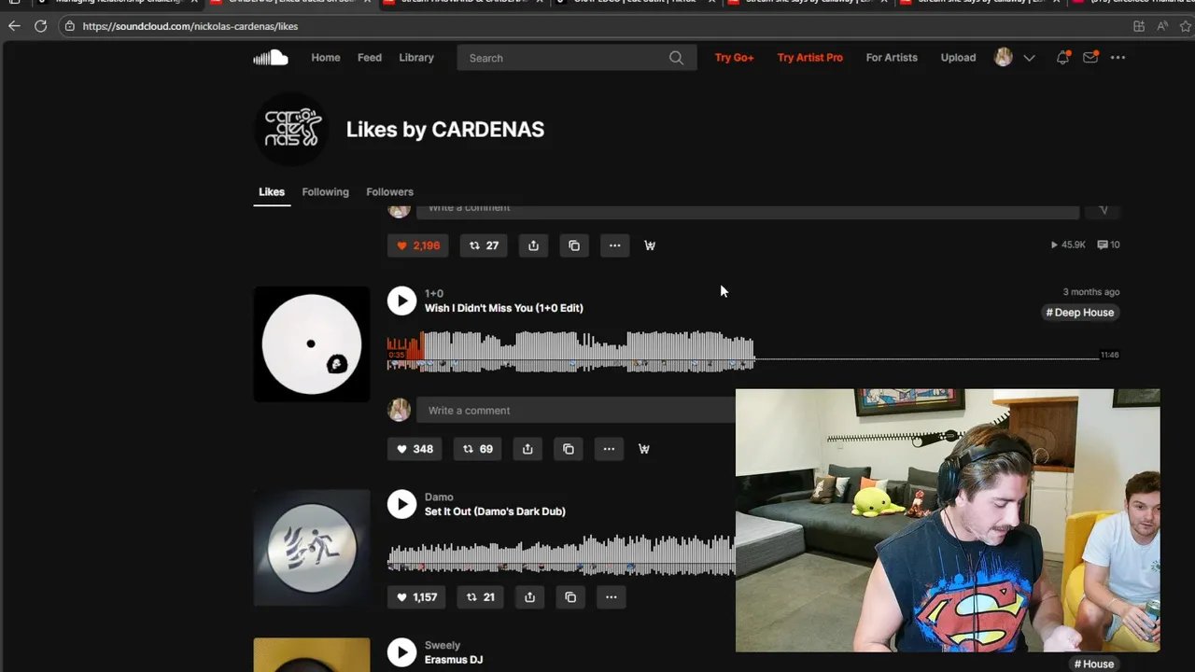The height and width of the screenshot is (672, 1195).
Task: Click the CARDENAS profile avatar
Action: coord(291,129)
